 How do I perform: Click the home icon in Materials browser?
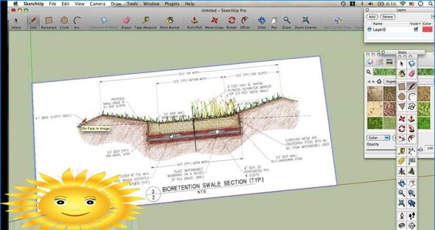click(x=379, y=82)
